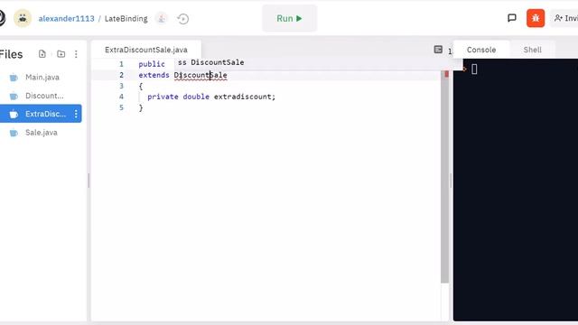
Task: Open Main.java in file list
Action: coord(42,78)
